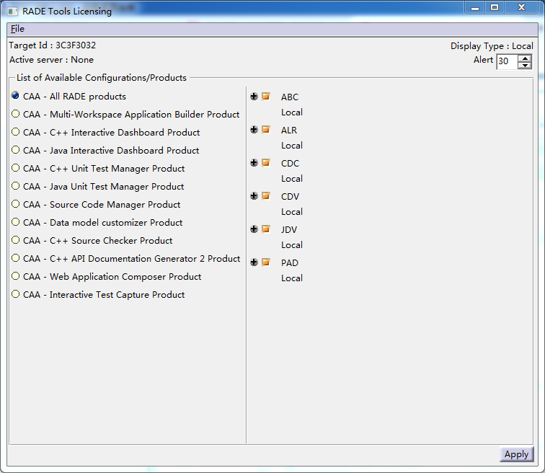Click the Apply button

[x=516, y=454]
